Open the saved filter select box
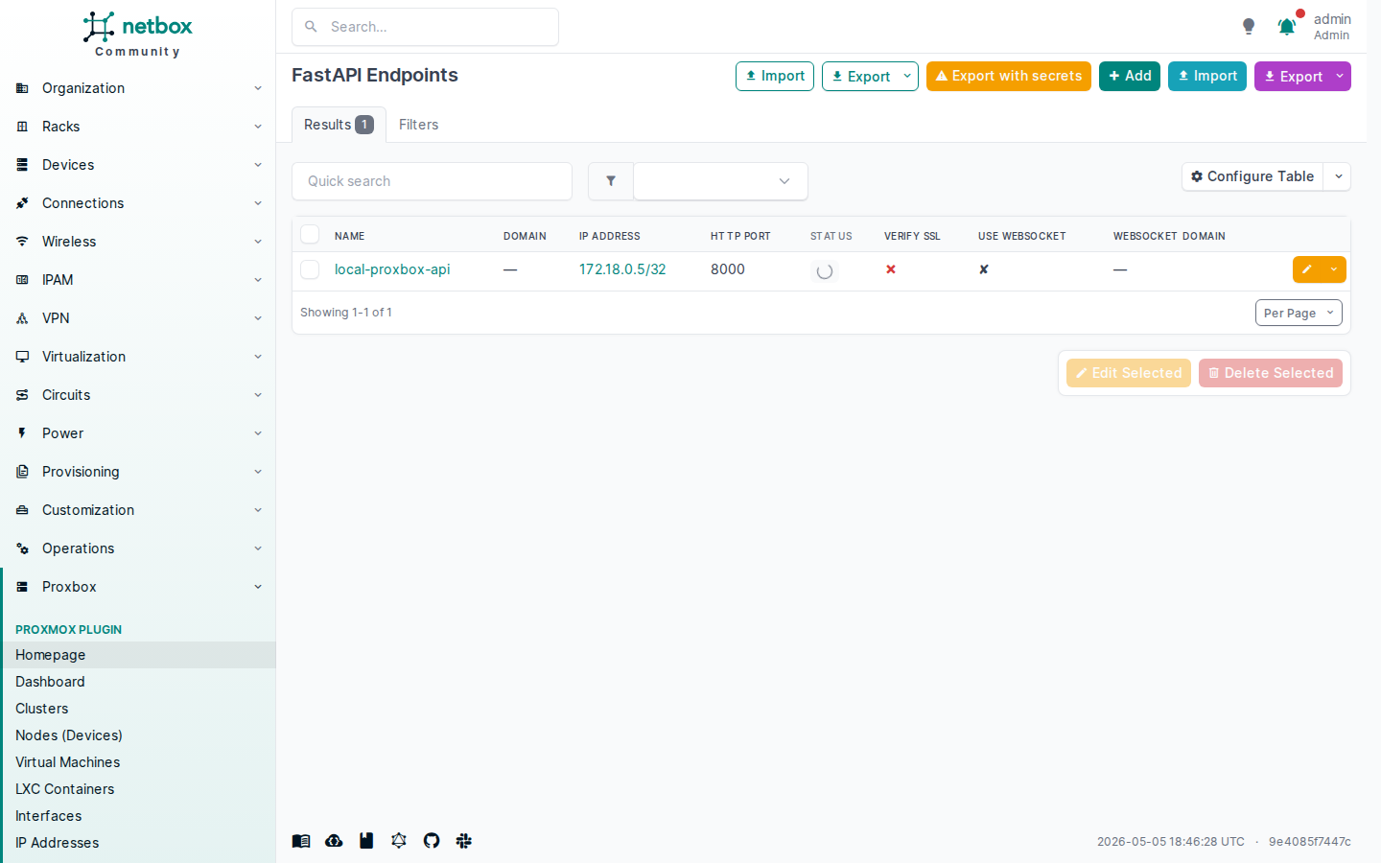1381x863 pixels. pyautogui.click(x=720, y=181)
